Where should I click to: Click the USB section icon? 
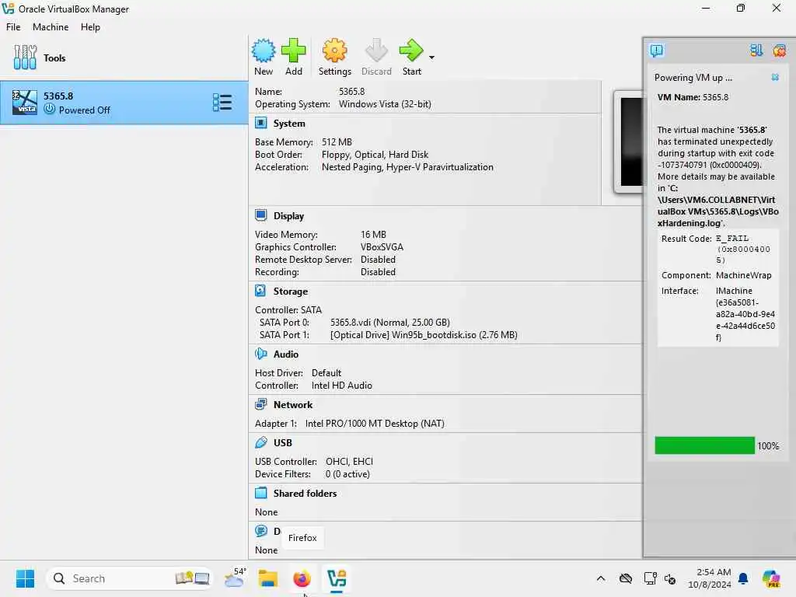click(261, 442)
